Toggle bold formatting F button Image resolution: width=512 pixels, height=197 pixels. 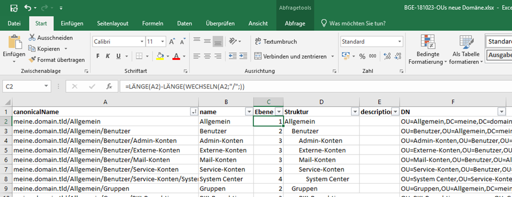coord(97,56)
